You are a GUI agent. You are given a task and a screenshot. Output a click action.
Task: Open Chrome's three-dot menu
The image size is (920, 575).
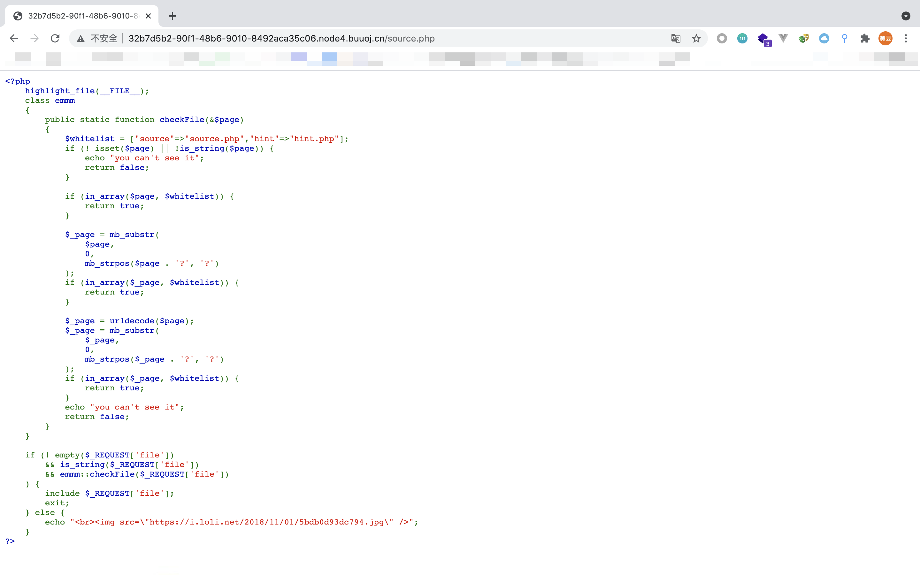[x=906, y=38]
